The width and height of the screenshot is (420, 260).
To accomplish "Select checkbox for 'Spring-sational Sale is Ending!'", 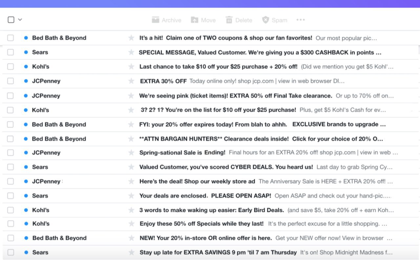I will tap(10, 153).
